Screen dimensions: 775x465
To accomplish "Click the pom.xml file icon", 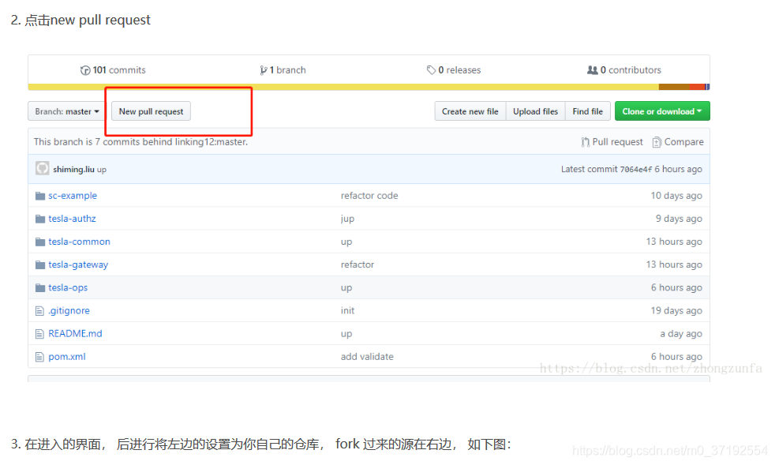I will click(39, 357).
